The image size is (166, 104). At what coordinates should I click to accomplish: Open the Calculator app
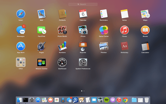145,46
